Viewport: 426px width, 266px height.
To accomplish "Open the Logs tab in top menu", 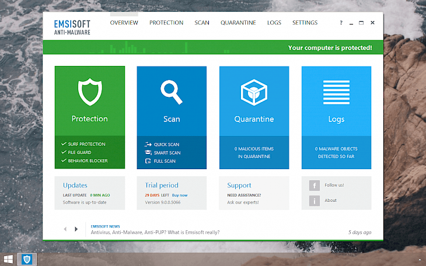I will click(x=274, y=23).
